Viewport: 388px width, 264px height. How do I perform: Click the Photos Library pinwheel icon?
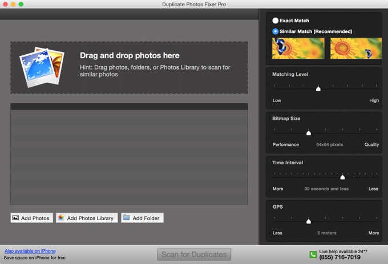[x=61, y=218]
